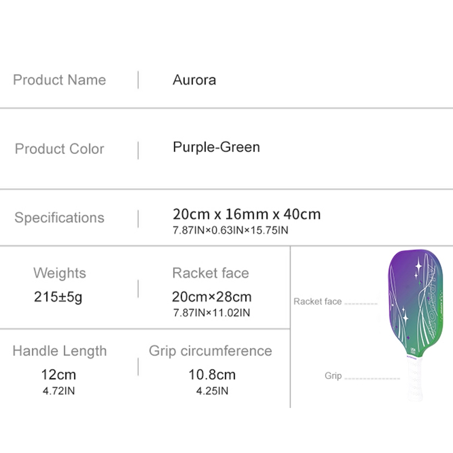
Task: Click the 10.8cm grip circumference value
Action: point(212,375)
